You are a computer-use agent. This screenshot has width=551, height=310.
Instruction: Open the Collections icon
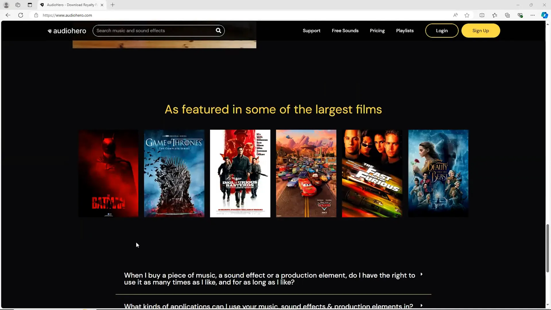click(x=507, y=15)
